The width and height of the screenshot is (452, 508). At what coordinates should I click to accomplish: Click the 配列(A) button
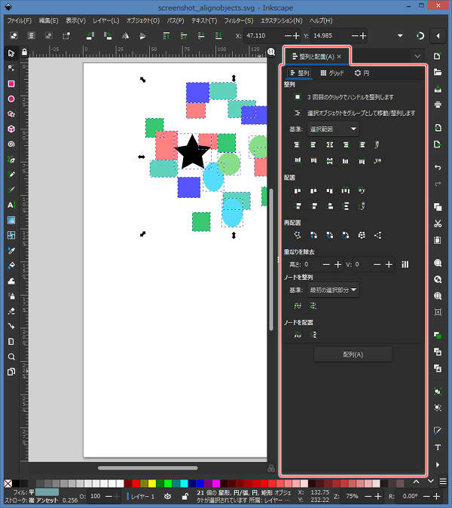(x=353, y=354)
